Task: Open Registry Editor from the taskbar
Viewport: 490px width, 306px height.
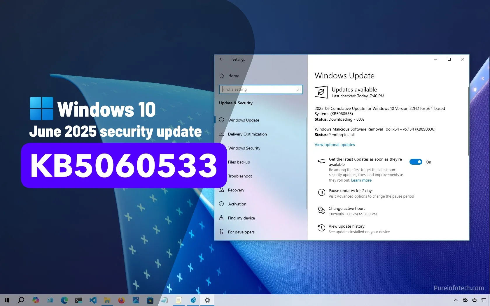Action: 193,300
